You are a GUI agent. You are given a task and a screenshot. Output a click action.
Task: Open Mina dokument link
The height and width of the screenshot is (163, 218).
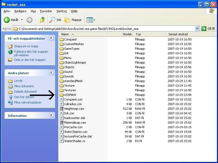[24, 86]
